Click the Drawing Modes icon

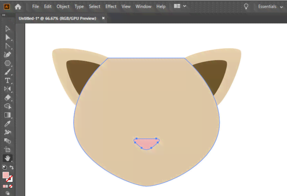click(8, 193)
